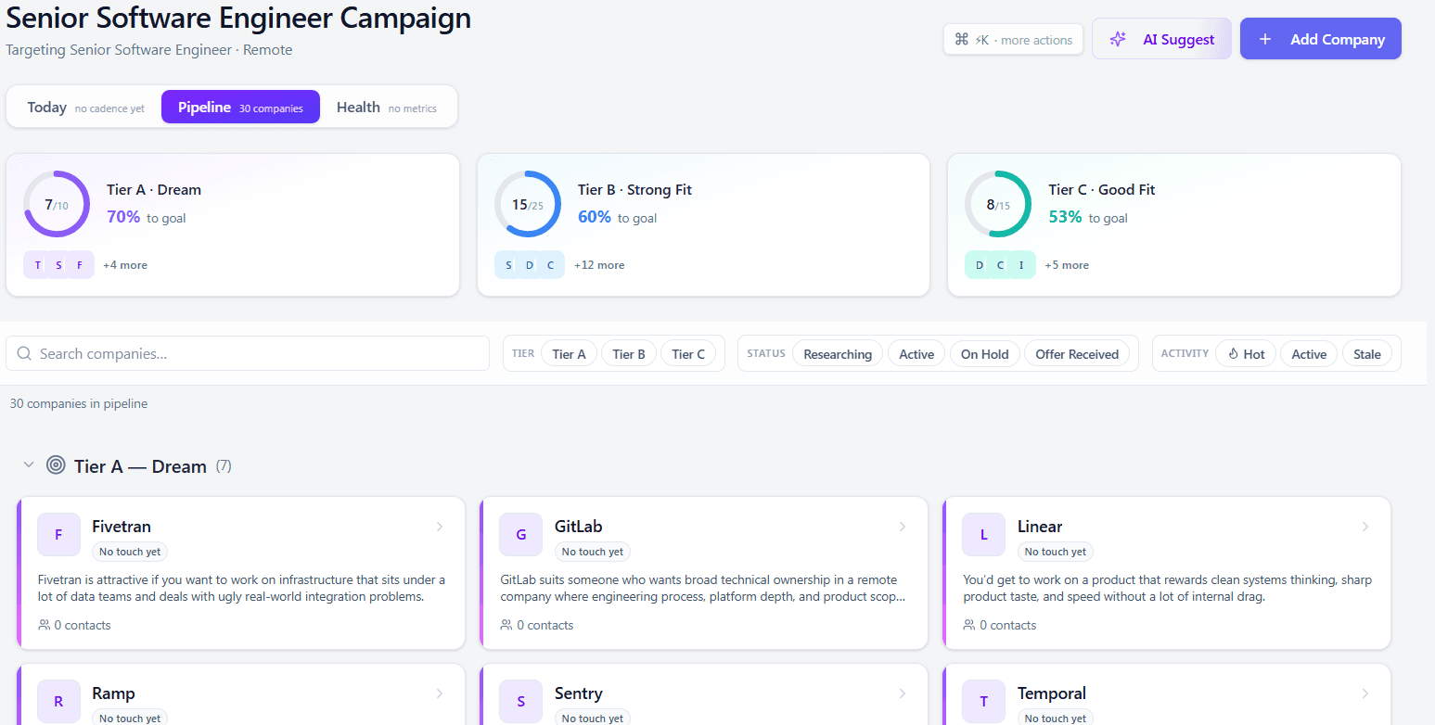The image size is (1435, 725).
Task: Click the I chip in Tier C summary
Action: tap(1021, 265)
